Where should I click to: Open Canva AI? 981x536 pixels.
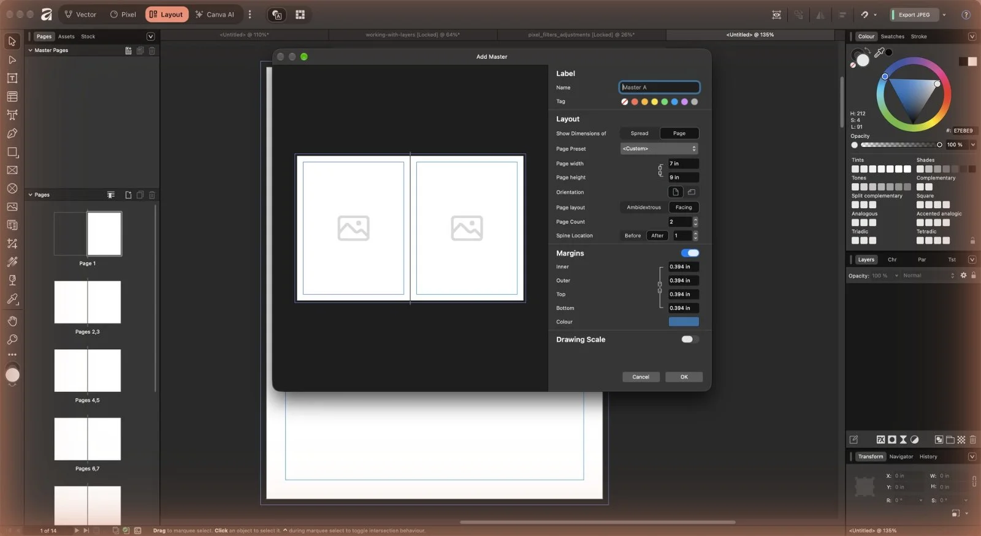pos(215,14)
